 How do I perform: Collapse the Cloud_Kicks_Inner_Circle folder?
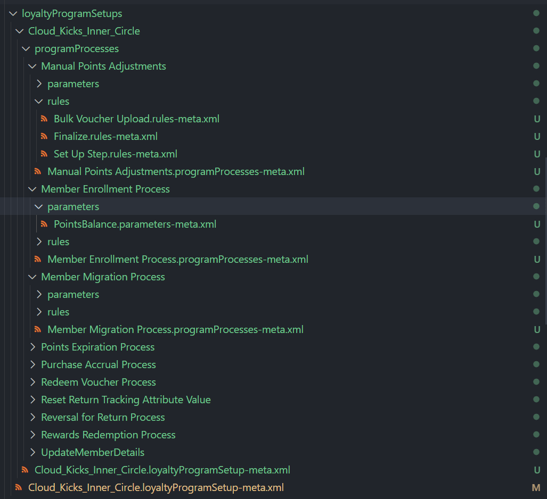pos(19,31)
